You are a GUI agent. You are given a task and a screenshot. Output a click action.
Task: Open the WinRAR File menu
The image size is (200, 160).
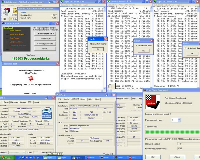[3, 5]
